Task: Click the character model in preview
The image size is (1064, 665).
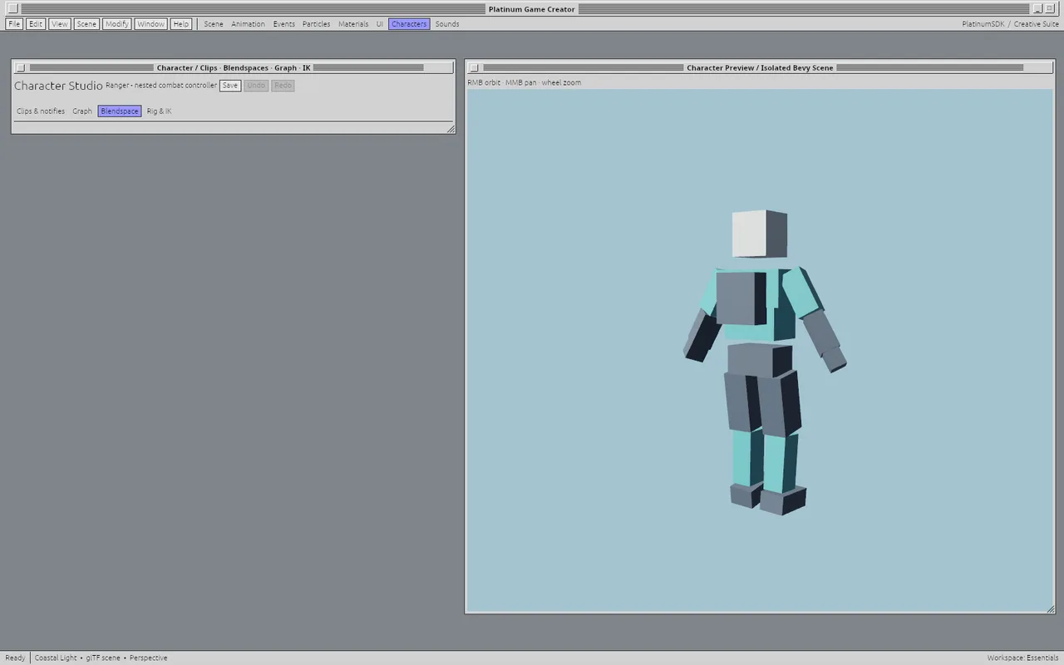Action: pyautogui.click(x=763, y=362)
